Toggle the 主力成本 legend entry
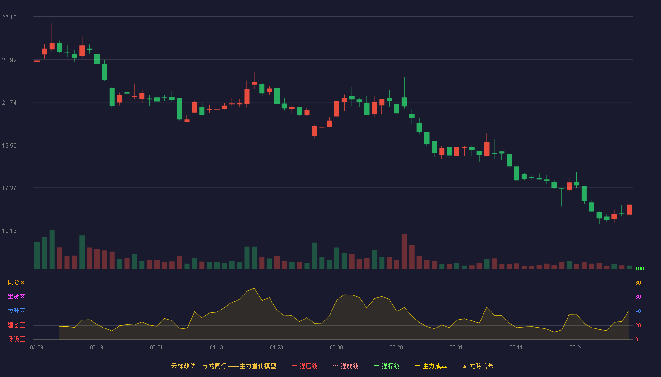 click(431, 366)
